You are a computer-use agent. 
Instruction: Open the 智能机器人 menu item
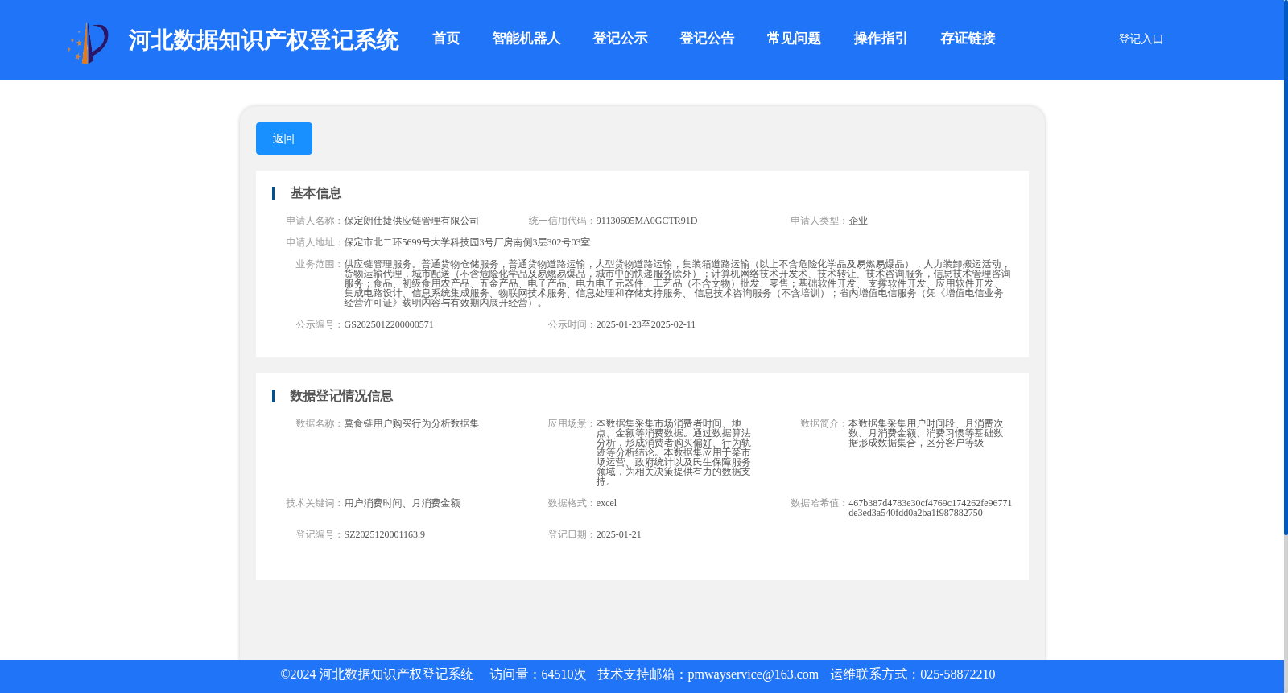(526, 39)
